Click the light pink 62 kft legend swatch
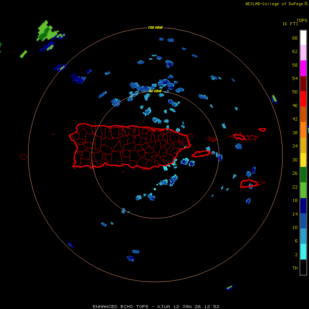The image size is (309, 309). tap(303, 53)
